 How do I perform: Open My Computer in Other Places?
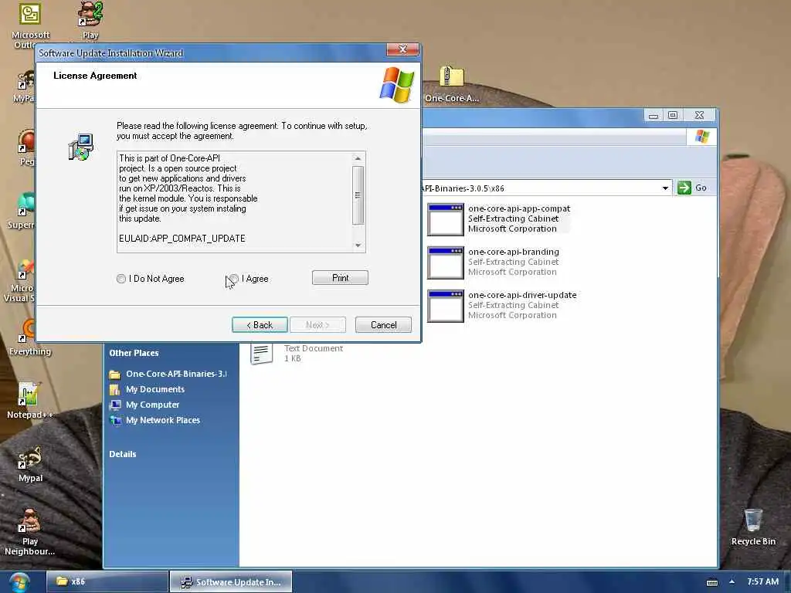click(x=152, y=405)
